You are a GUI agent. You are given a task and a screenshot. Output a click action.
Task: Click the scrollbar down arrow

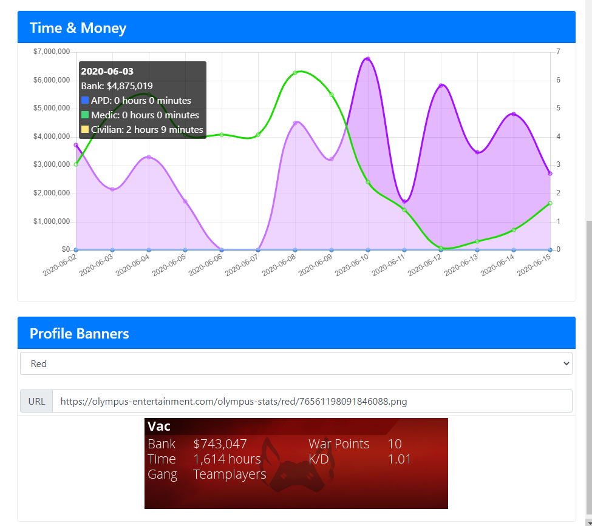tap(589, 522)
